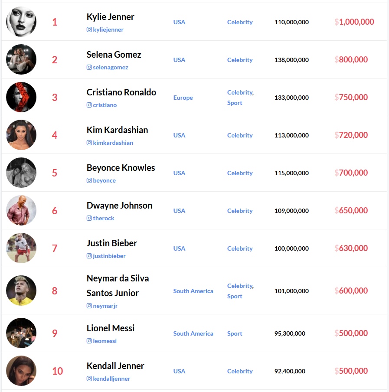The width and height of the screenshot is (389, 392).
Task: Click Instagram icon next to neymarjr
Action: click(x=89, y=306)
